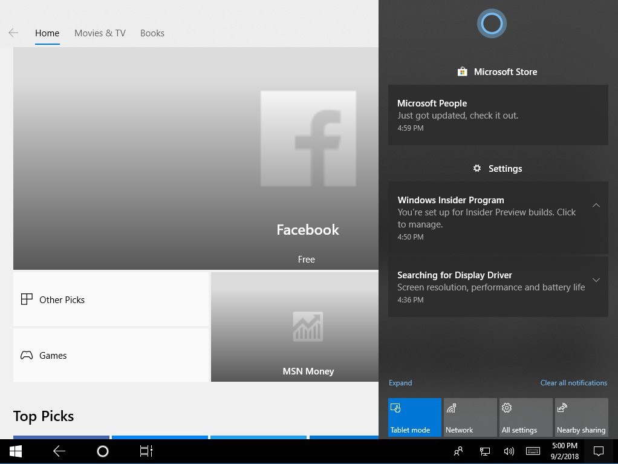Toggle Nearby sharing quick action
This screenshot has width=618, height=464.
point(581,417)
